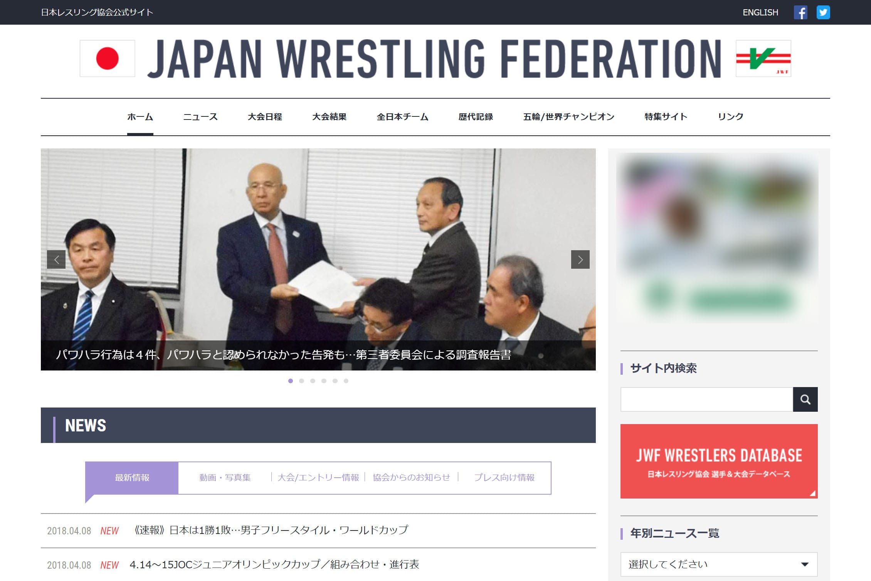Click the search magnifier button

pyautogui.click(x=805, y=399)
